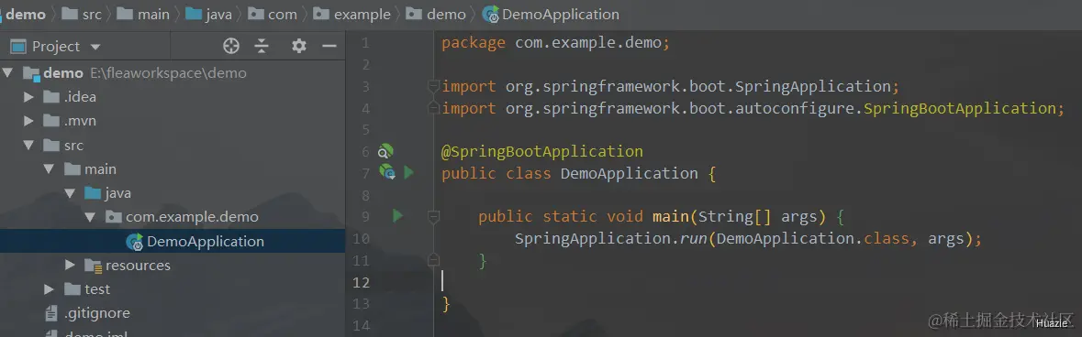Viewport: 1082px width, 337px height.
Task: Click the Project view window icon
Action: click(x=17, y=46)
